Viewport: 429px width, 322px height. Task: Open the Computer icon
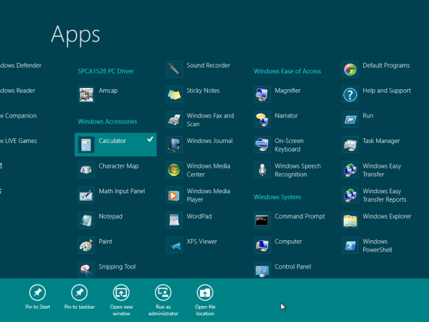pyautogui.click(x=262, y=246)
